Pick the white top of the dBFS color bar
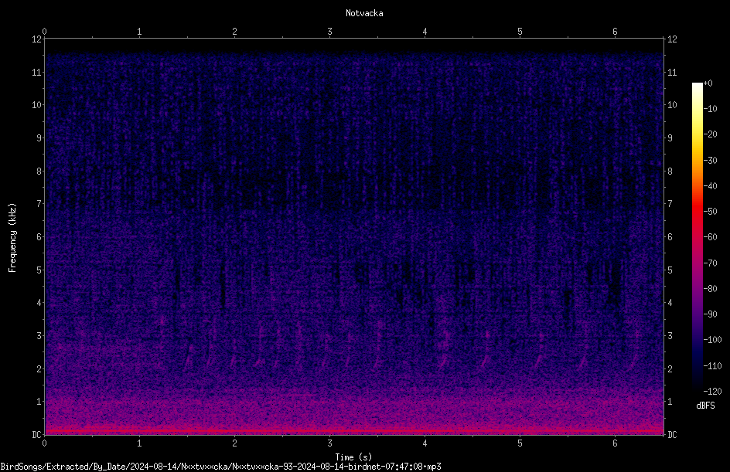The image size is (730, 472). pos(697,87)
